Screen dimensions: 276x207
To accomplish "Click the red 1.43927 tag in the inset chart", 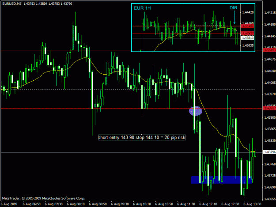I will (247, 34).
